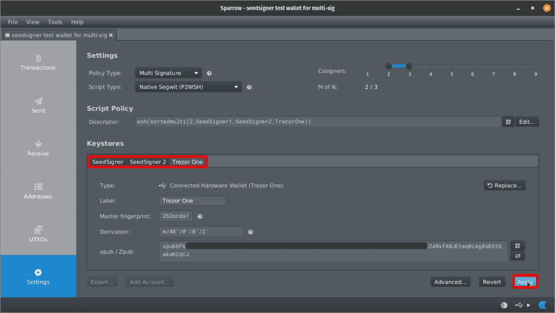The width and height of the screenshot is (555, 313).
Task: Show the descriptor QR code icon
Action: pos(508,122)
